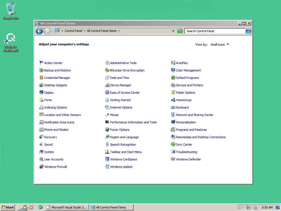Image resolution: width=281 pixels, height=211 pixels.
Task: Click the Fonts folder icon
Action: [x=41, y=100]
